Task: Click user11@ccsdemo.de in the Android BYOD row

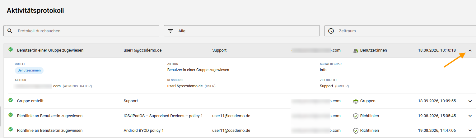Action: [231, 131]
